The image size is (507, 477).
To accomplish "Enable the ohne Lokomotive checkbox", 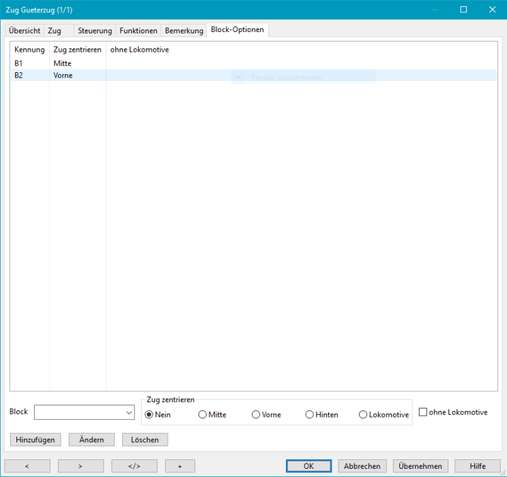I will tap(422, 412).
